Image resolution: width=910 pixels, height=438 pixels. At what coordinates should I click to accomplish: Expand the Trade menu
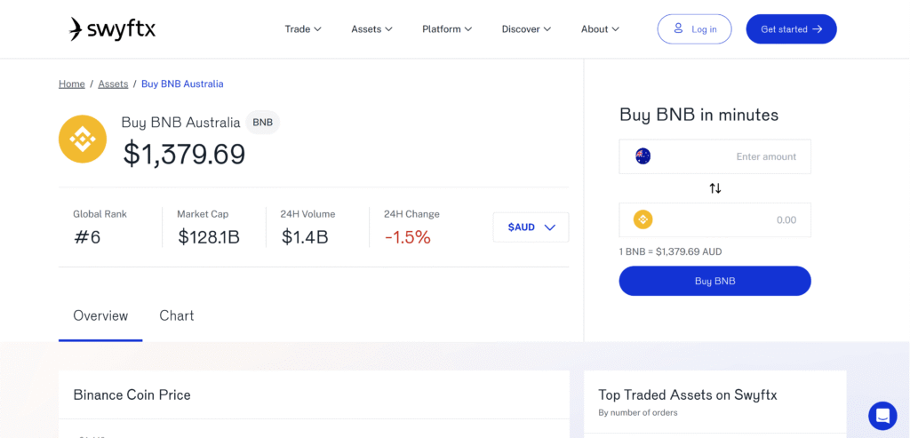pyautogui.click(x=303, y=29)
